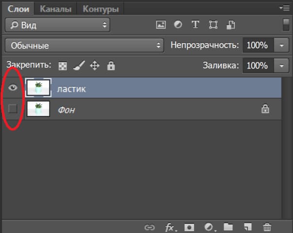The height and width of the screenshot is (233, 293).
Task: Hide the ластик layer via eye icon
Action: point(13,87)
